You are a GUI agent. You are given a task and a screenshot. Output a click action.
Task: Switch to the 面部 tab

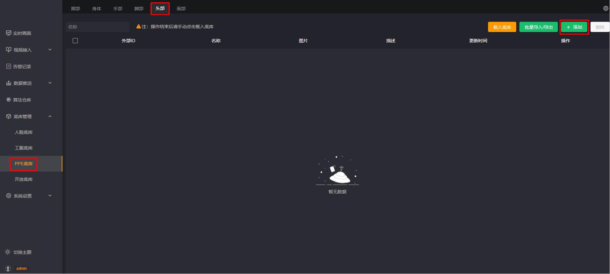tap(181, 9)
